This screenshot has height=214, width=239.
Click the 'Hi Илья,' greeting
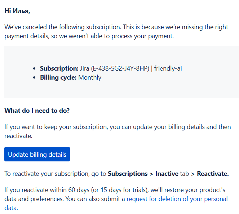coord(17,11)
